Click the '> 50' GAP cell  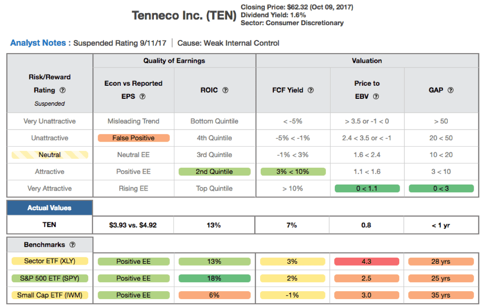[441, 121]
